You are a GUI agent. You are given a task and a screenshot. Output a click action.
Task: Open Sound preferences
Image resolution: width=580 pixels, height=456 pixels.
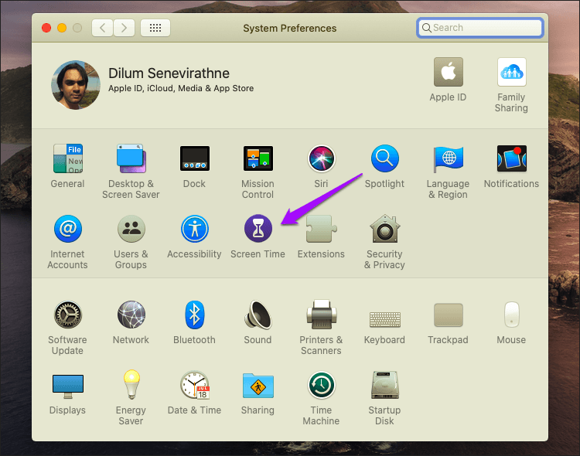click(x=258, y=315)
